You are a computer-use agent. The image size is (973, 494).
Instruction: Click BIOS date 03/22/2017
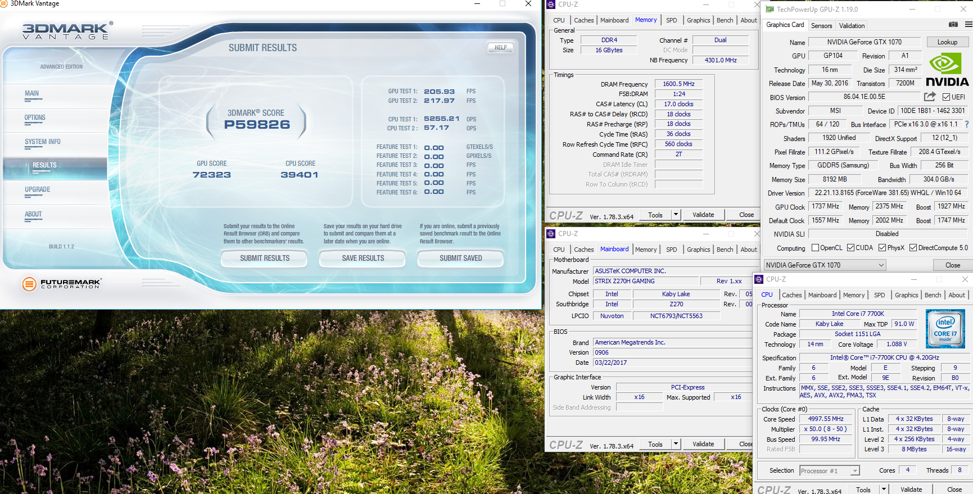point(672,362)
